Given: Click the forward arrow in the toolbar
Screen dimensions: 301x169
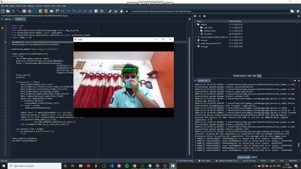Looking at the screenshot, I should (x=127, y=11).
